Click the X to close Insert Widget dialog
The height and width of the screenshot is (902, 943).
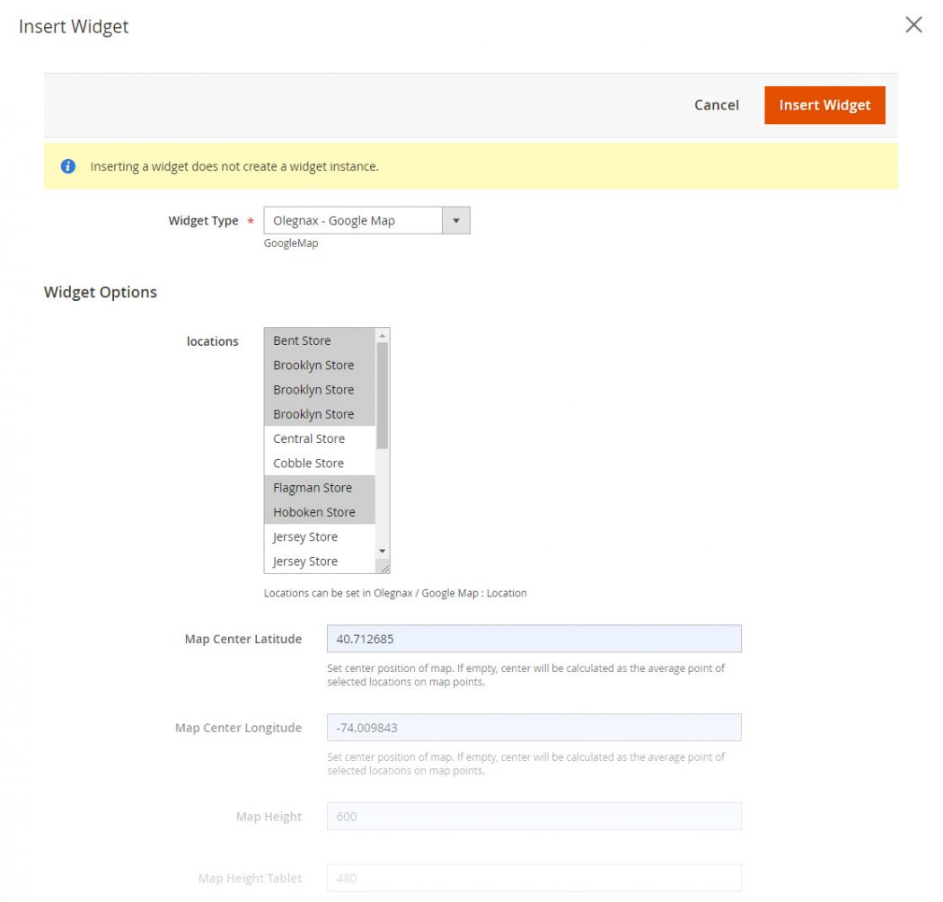point(913,25)
